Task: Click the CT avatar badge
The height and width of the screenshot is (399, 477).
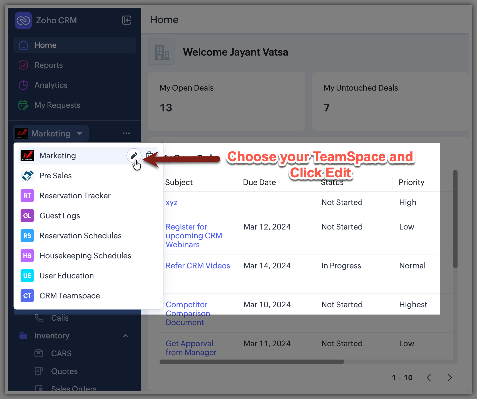Action: (x=27, y=296)
